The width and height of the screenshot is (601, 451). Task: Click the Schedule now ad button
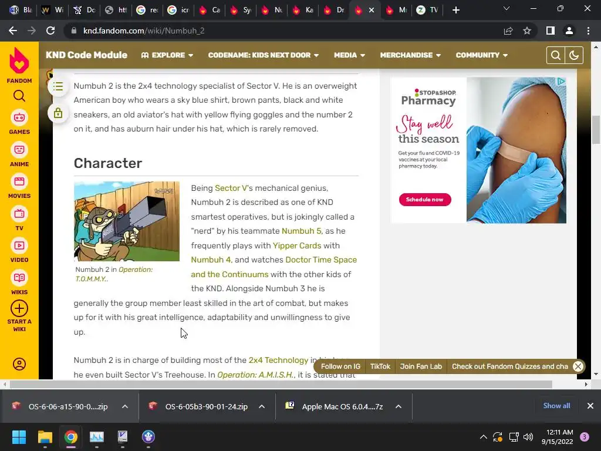[x=425, y=200]
